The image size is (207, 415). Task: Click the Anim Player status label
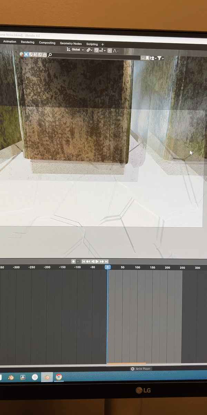(143, 369)
